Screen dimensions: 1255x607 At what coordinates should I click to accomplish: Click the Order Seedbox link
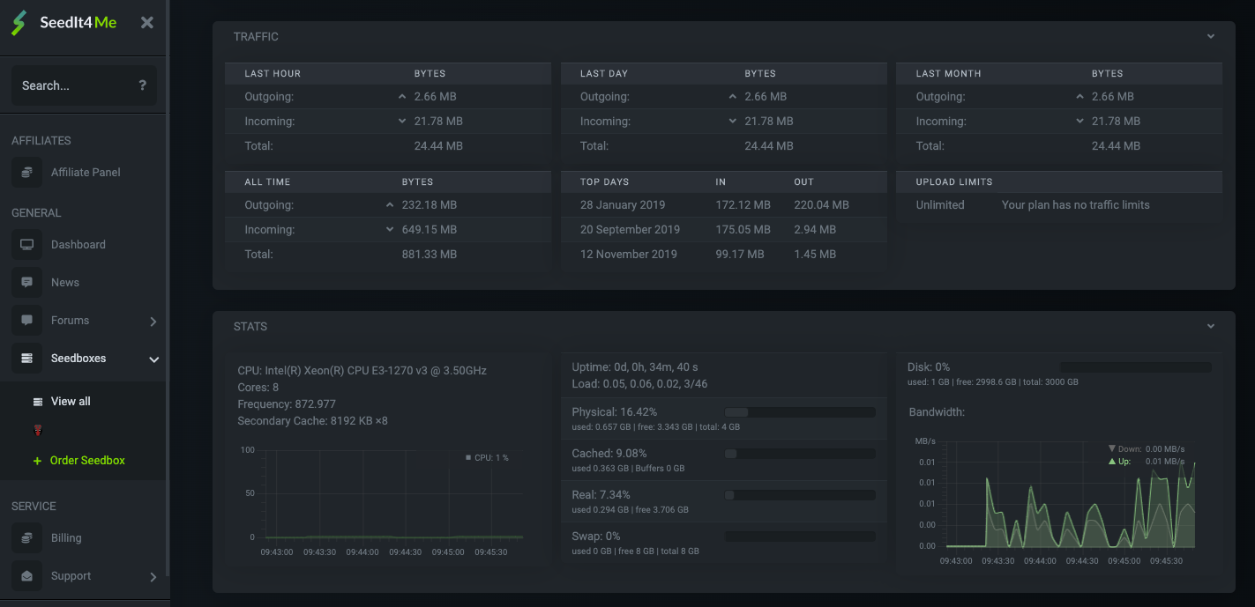tap(87, 461)
